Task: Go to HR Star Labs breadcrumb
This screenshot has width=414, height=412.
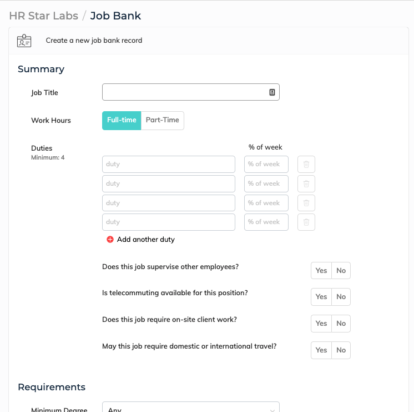Action: coord(43,16)
